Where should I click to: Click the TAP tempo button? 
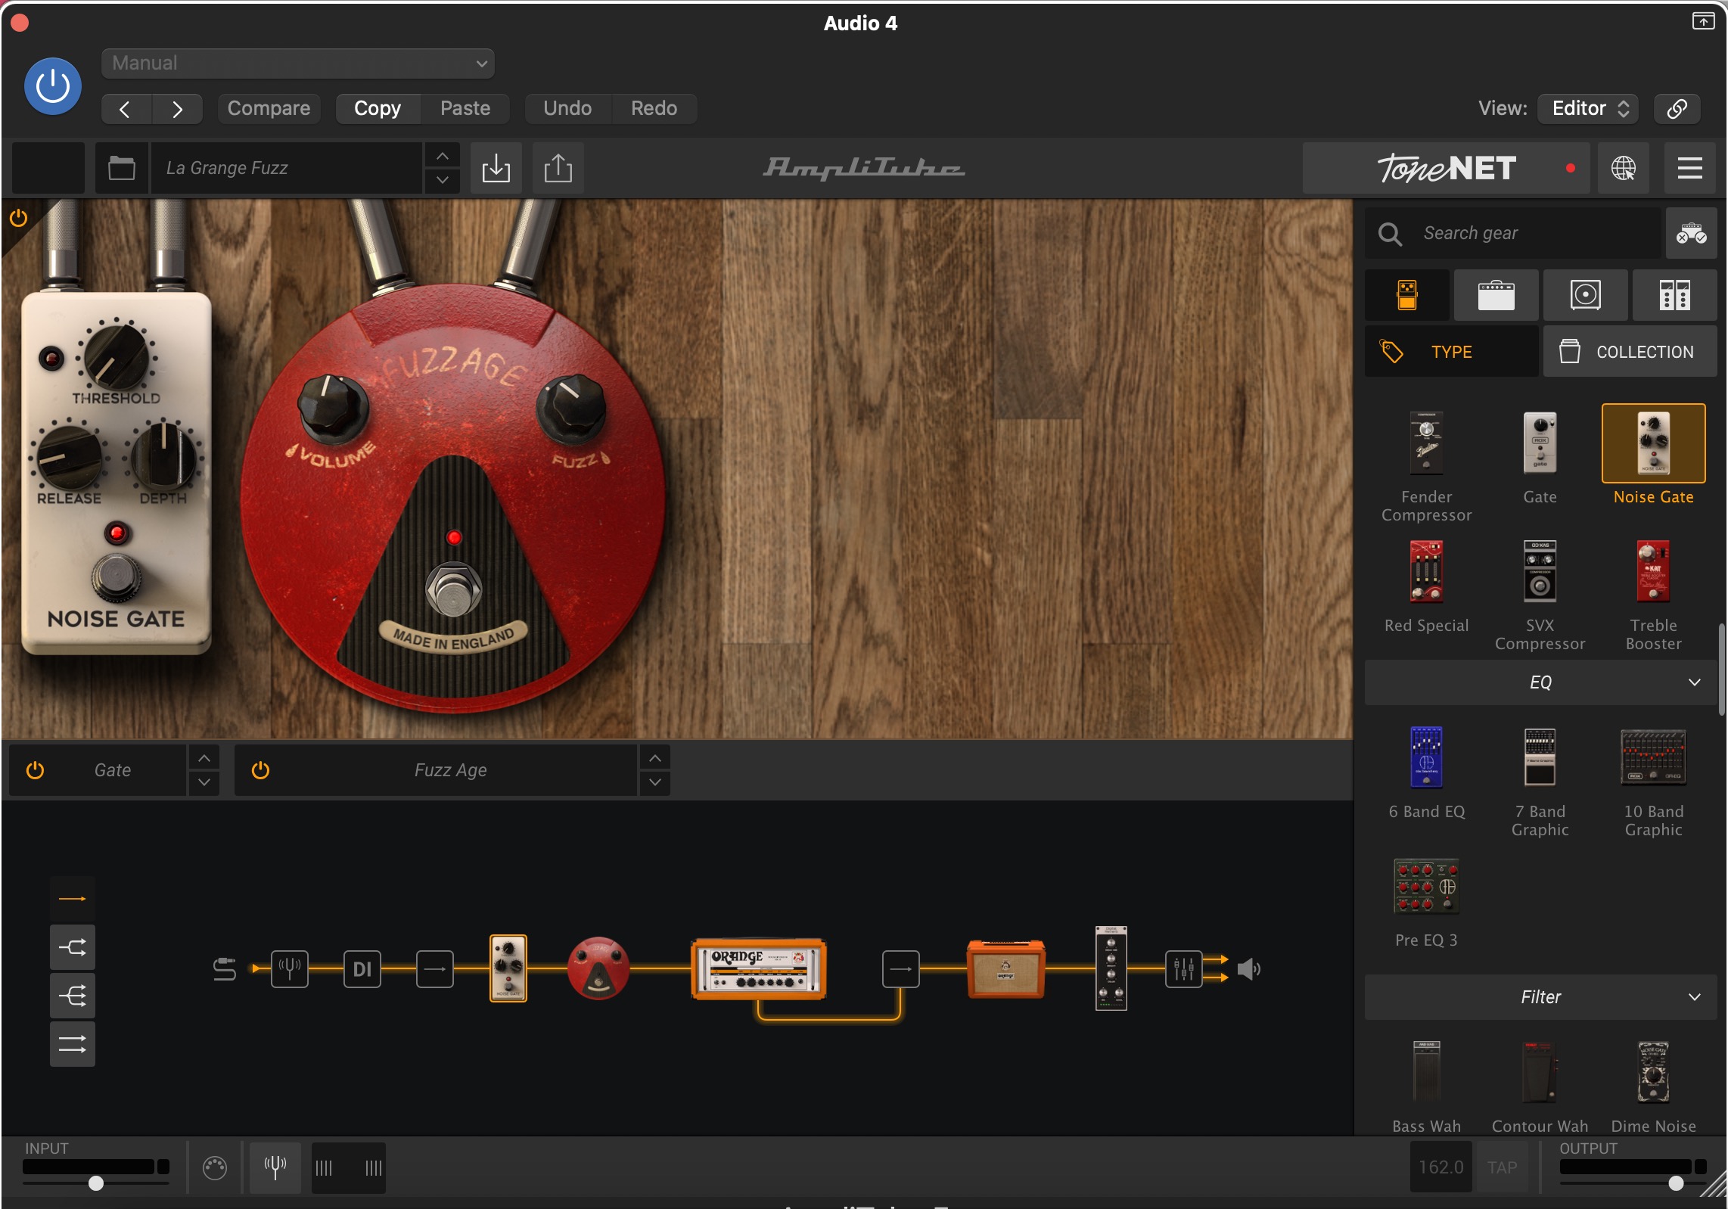[x=1502, y=1167]
